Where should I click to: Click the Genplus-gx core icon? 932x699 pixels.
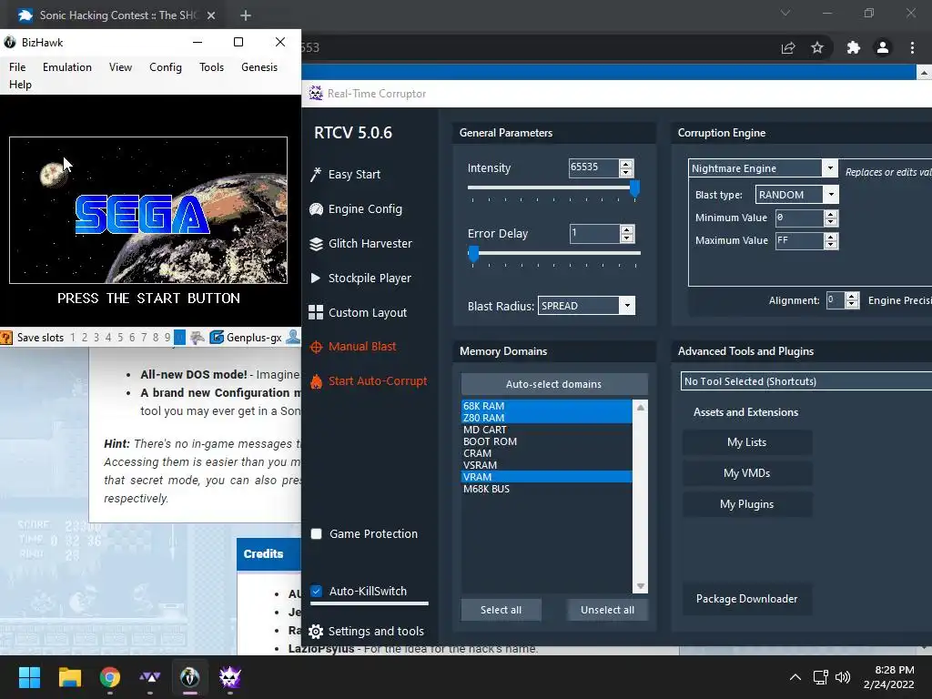pos(217,338)
